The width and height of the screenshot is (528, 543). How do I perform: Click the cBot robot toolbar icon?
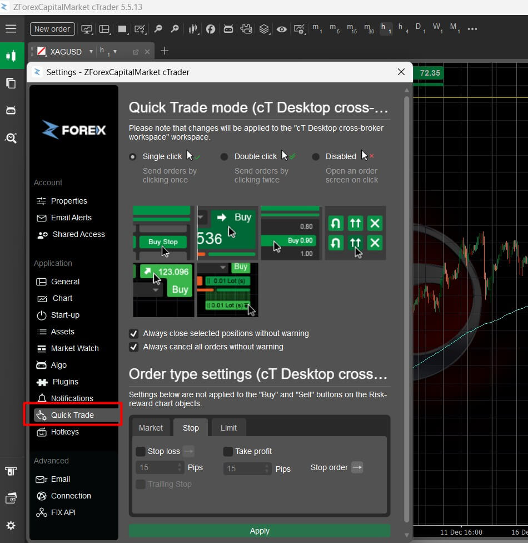coord(228,29)
